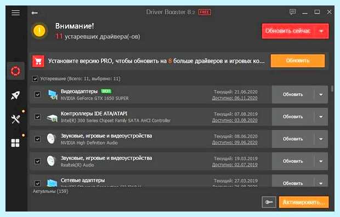
Task: Open the Action Center grid icon
Action: click(15, 143)
